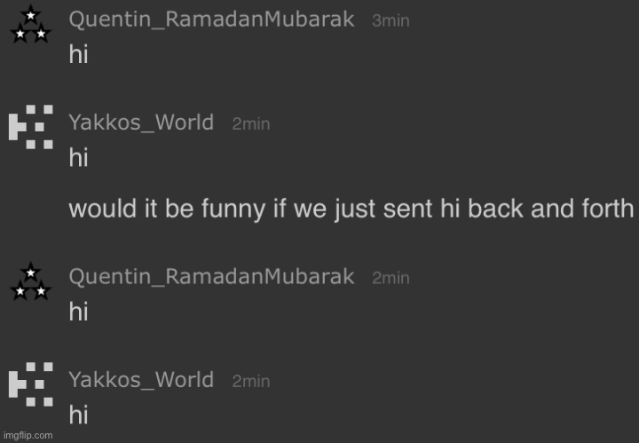Select the final 'hi' message in the chat
The width and height of the screenshot is (639, 443).
click(78, 415)
